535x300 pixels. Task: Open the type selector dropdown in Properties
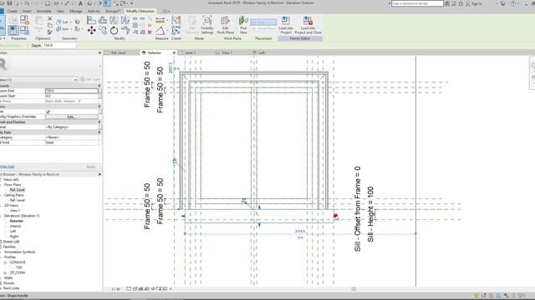click(75, 80)
